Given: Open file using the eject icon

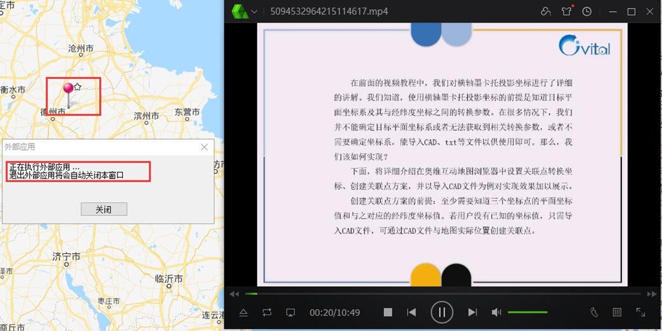Looking at the screenshot, I should [x=244, y=312].
